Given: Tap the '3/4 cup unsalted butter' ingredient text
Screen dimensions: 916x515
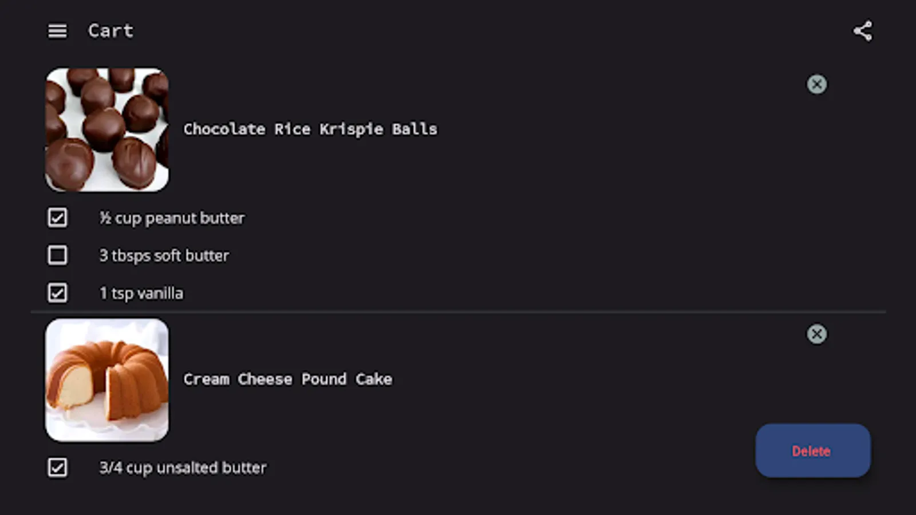Looking at the screenshot, I should point(183,468).
